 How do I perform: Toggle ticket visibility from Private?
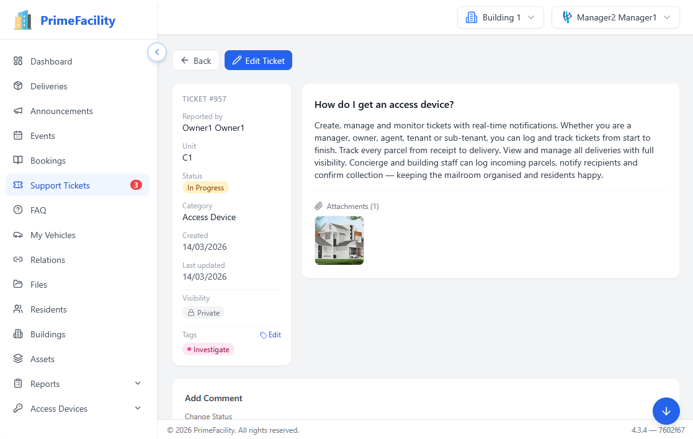[x=203, y=313]
